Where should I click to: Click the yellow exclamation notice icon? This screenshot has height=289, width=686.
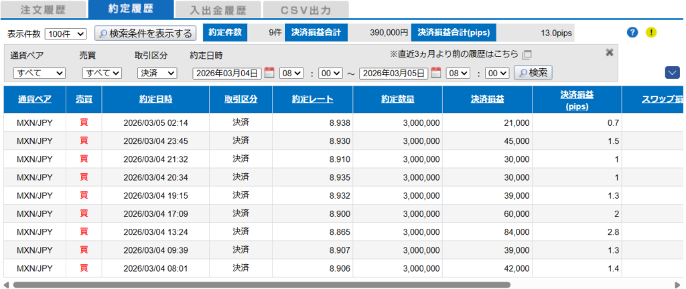click(x=650, y=32)
